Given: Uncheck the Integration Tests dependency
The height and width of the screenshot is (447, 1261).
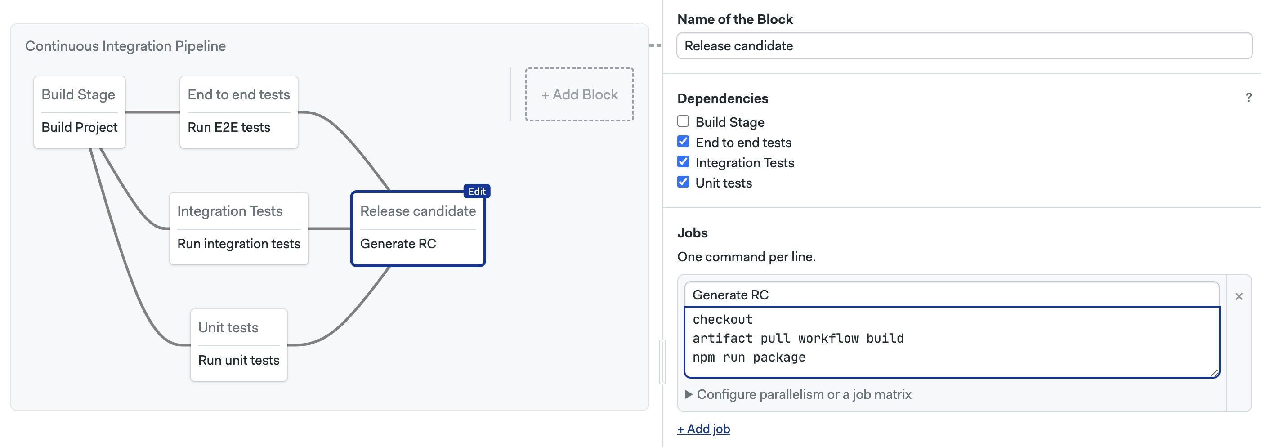Looking at the screenshot, I should point(683,162).
